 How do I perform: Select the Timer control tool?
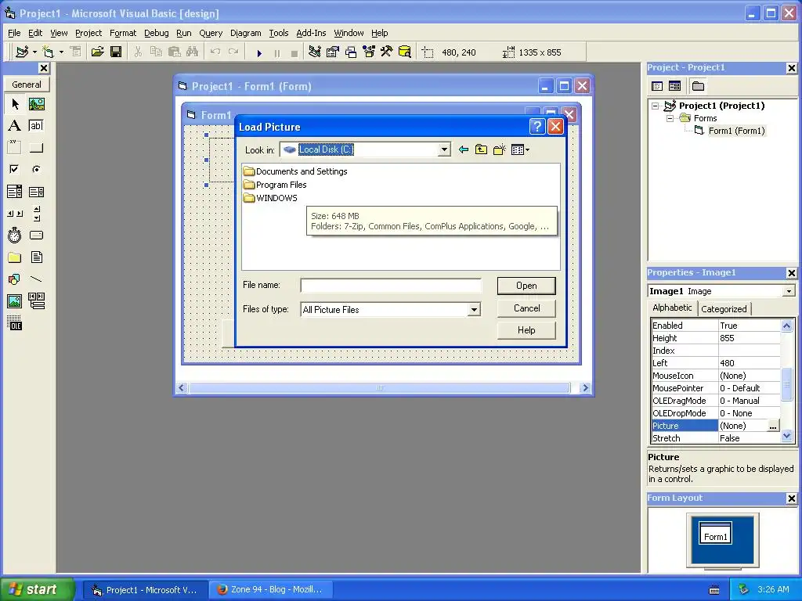15,235
